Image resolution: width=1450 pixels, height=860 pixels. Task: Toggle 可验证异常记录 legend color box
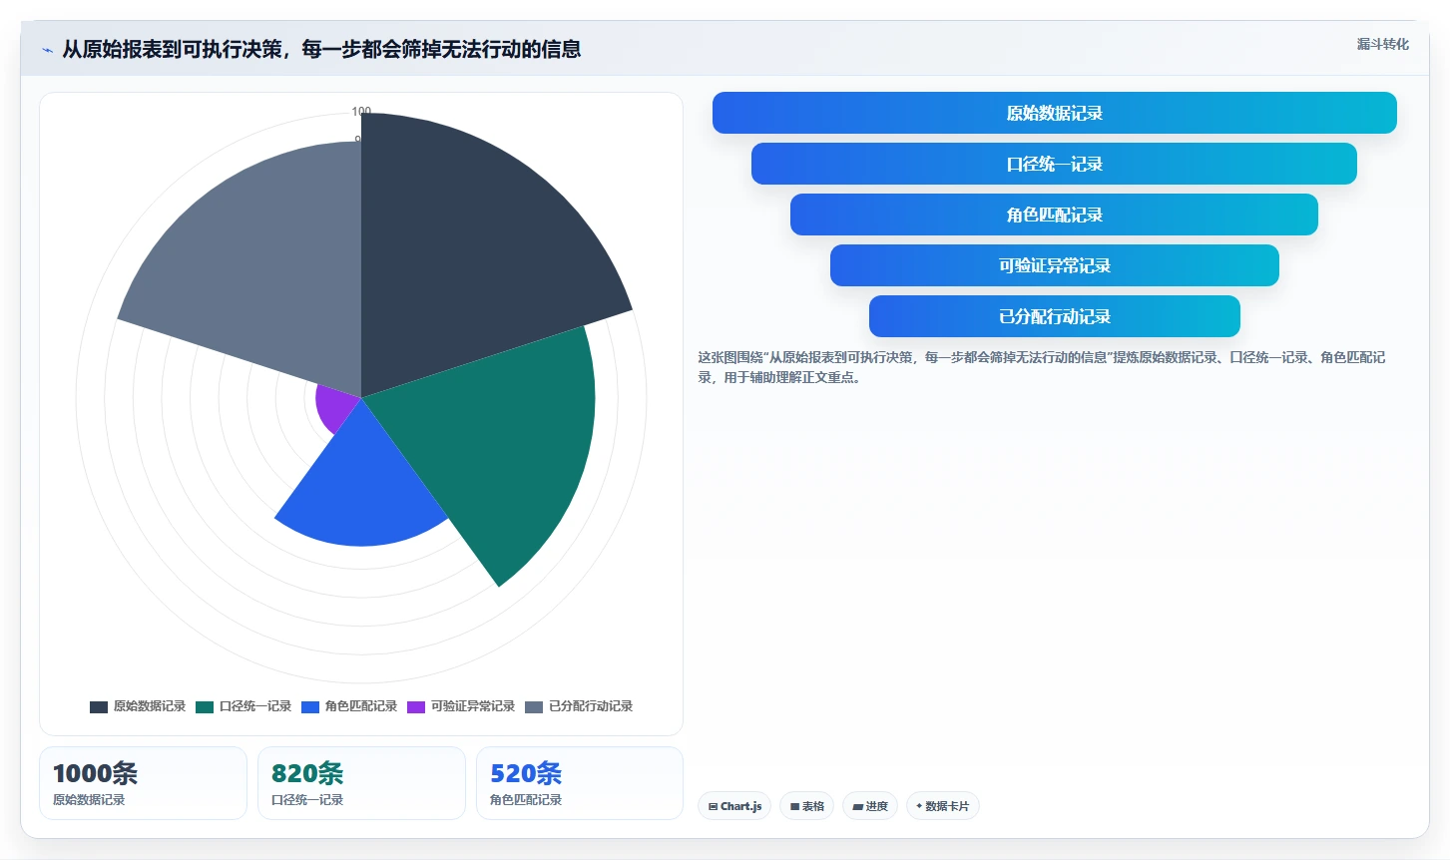click(x=416, y=706)
